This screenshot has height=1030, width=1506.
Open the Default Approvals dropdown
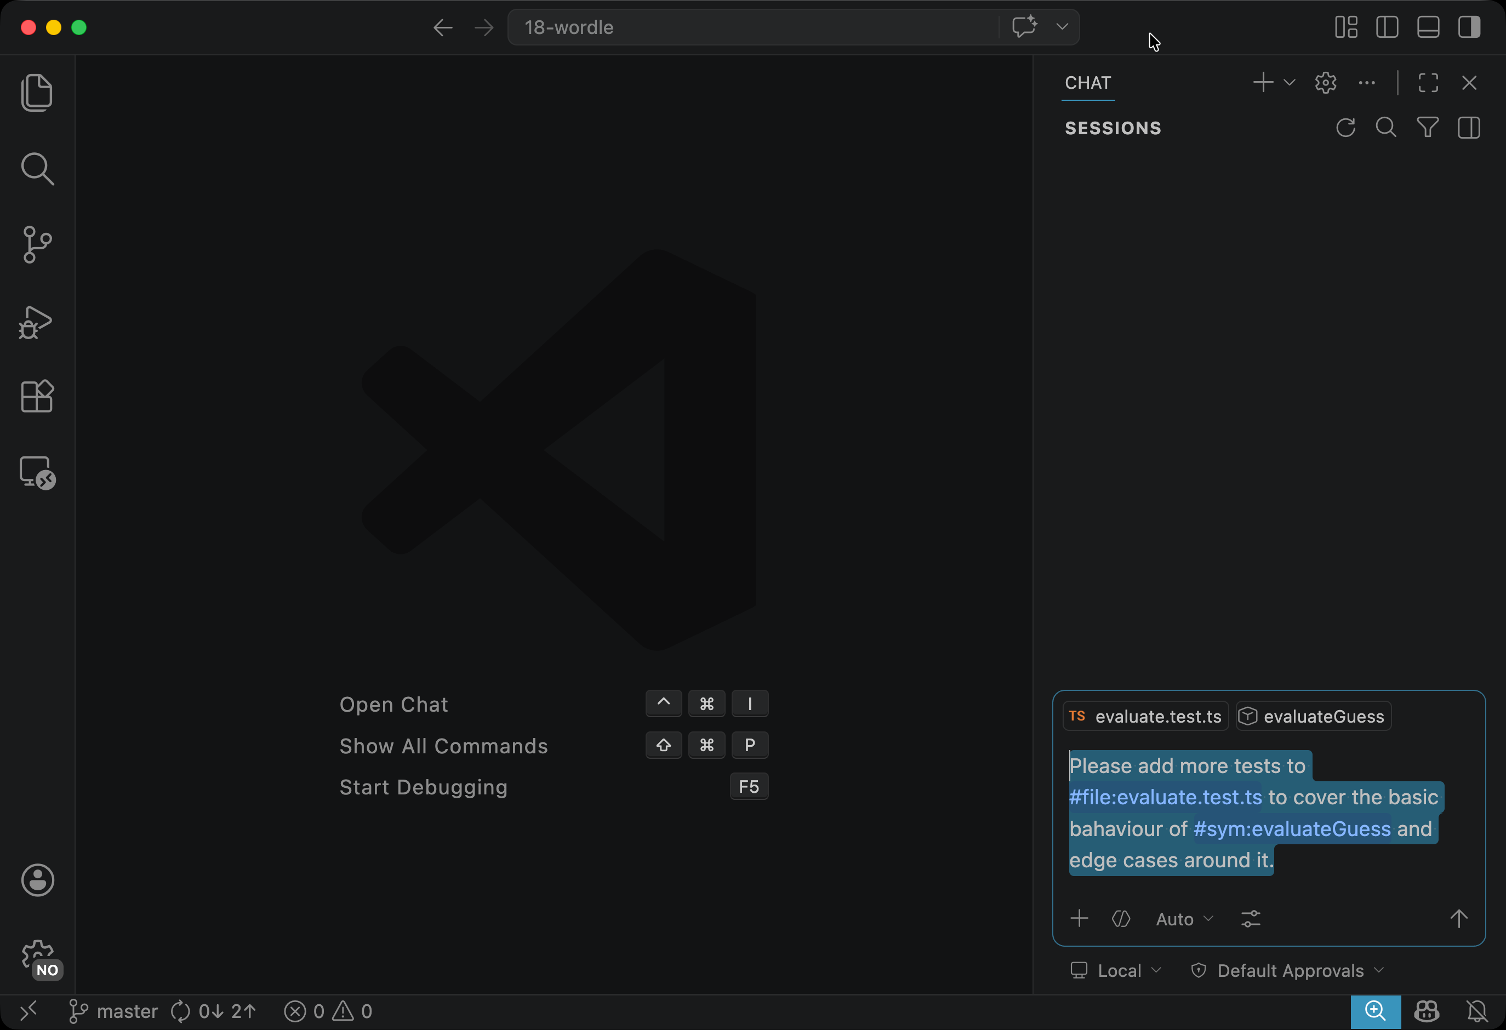pyautogui.click(x=1287, y=970)
